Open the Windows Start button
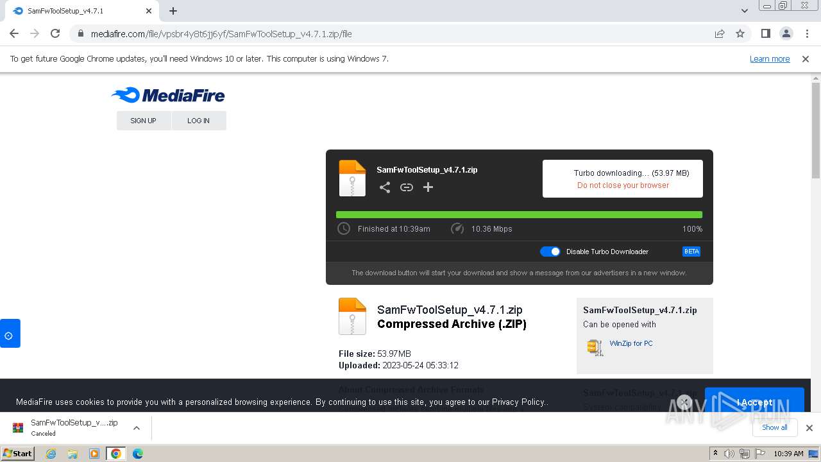This screenshot has width=821, height=462. [18, 454]
